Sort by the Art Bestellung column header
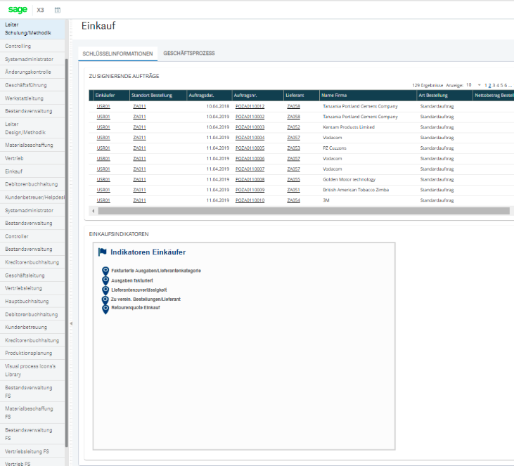This screenshot has height=466, width=514. coord(445,96)
